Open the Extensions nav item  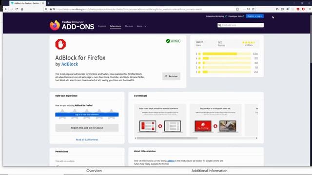pyautogui.click(x=116, y=26)
